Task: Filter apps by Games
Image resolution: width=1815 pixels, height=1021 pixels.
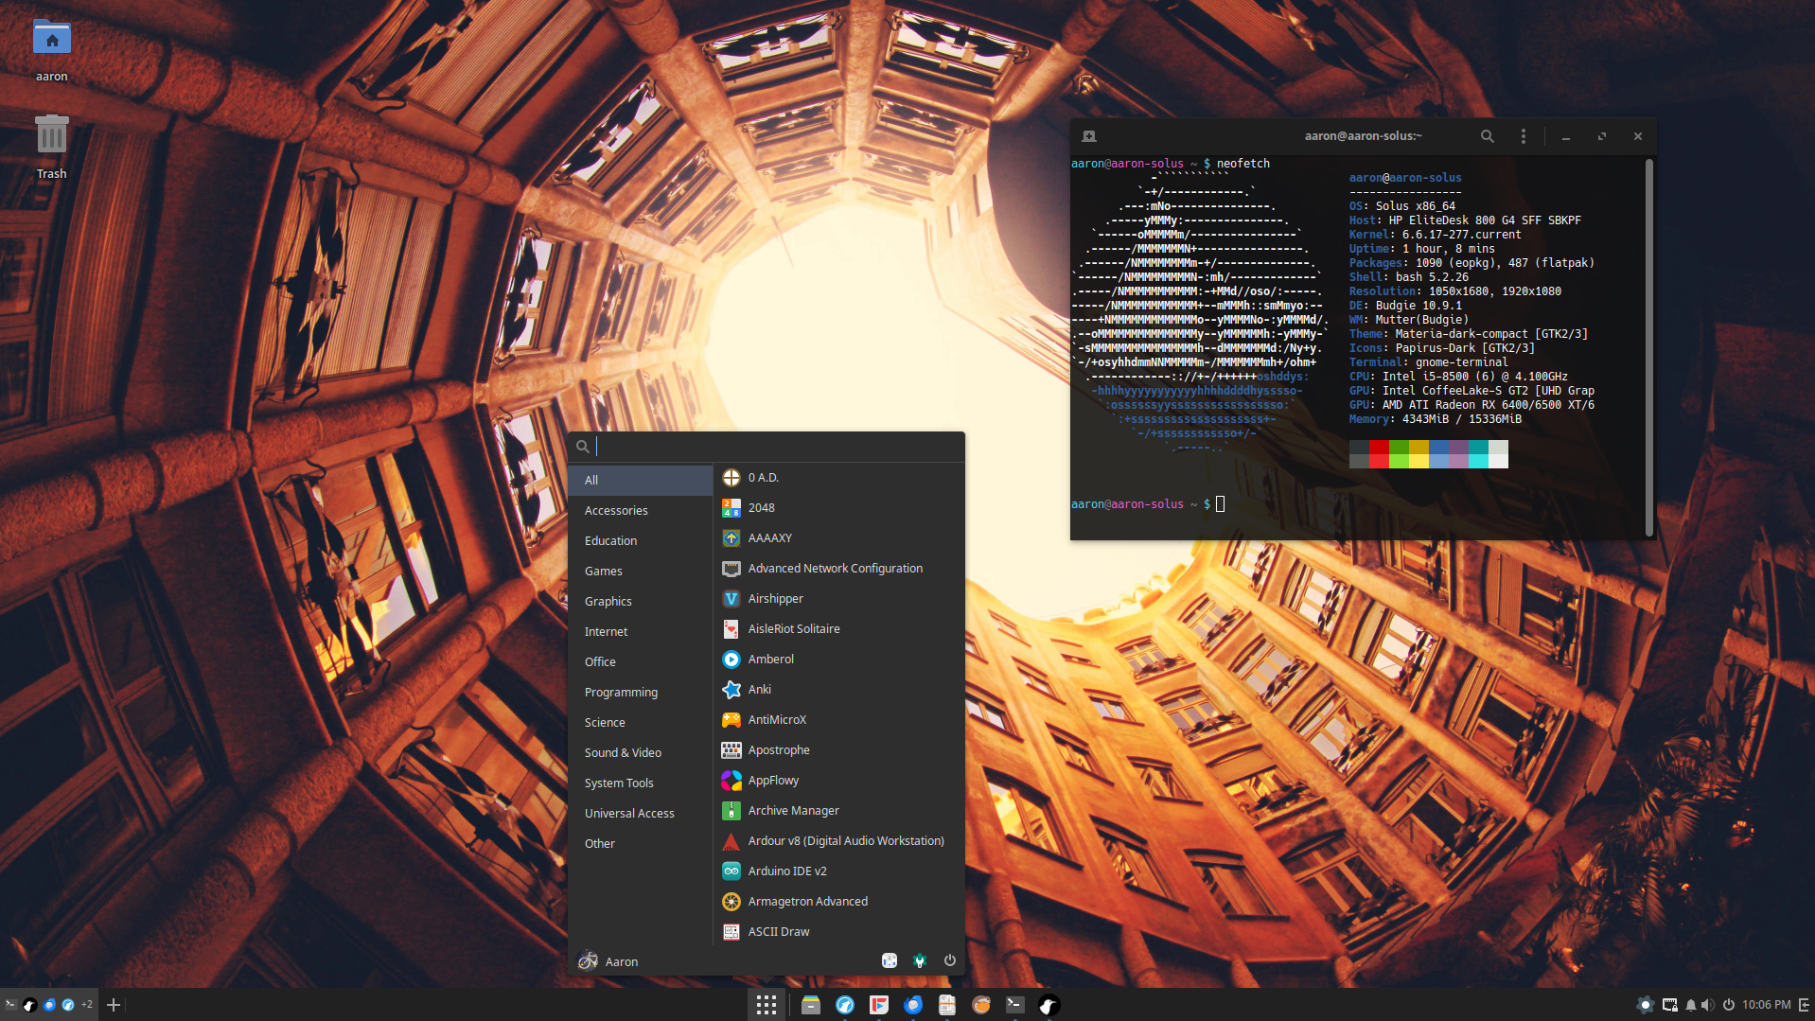Action: pos(641,572)
